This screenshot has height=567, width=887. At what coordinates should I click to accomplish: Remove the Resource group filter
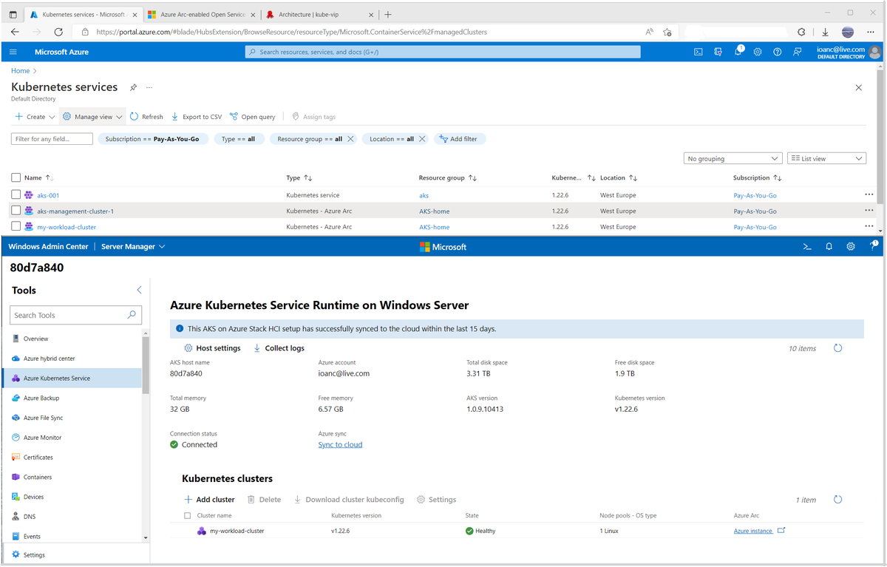[350, 139]
